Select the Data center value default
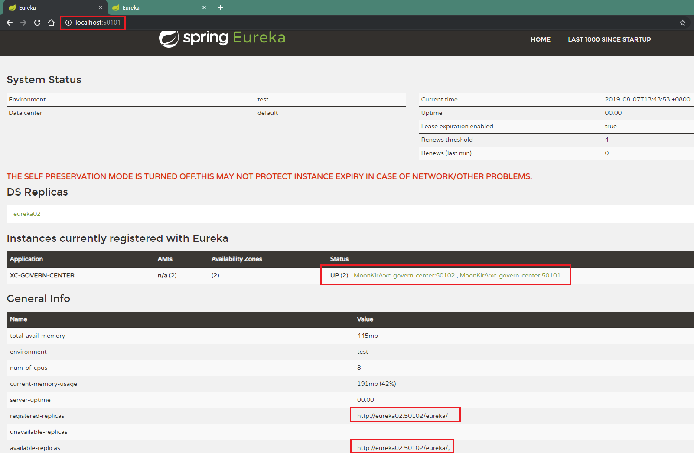The image size is (694, 453). tap(268, 113)
